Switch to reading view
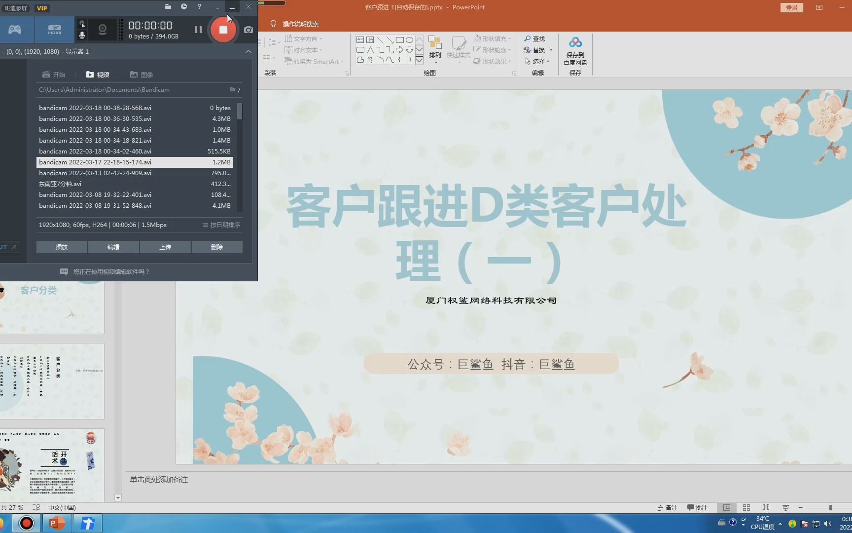Viewport: 852px width, 533px height. (766, 508)
